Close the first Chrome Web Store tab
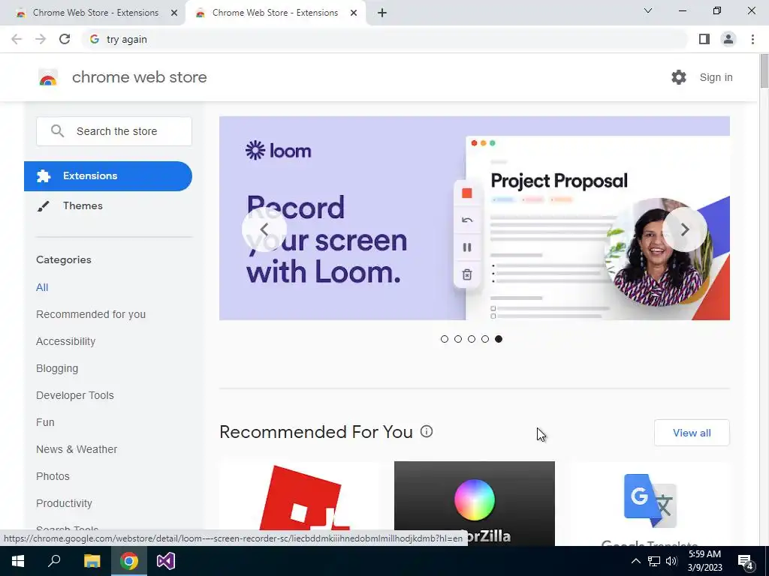The image size is (769, 576). click(x=174, y=13)
